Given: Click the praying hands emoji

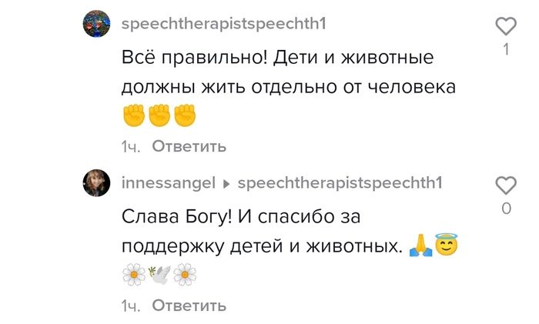Looking at the screenshot, I should point(418,246).
